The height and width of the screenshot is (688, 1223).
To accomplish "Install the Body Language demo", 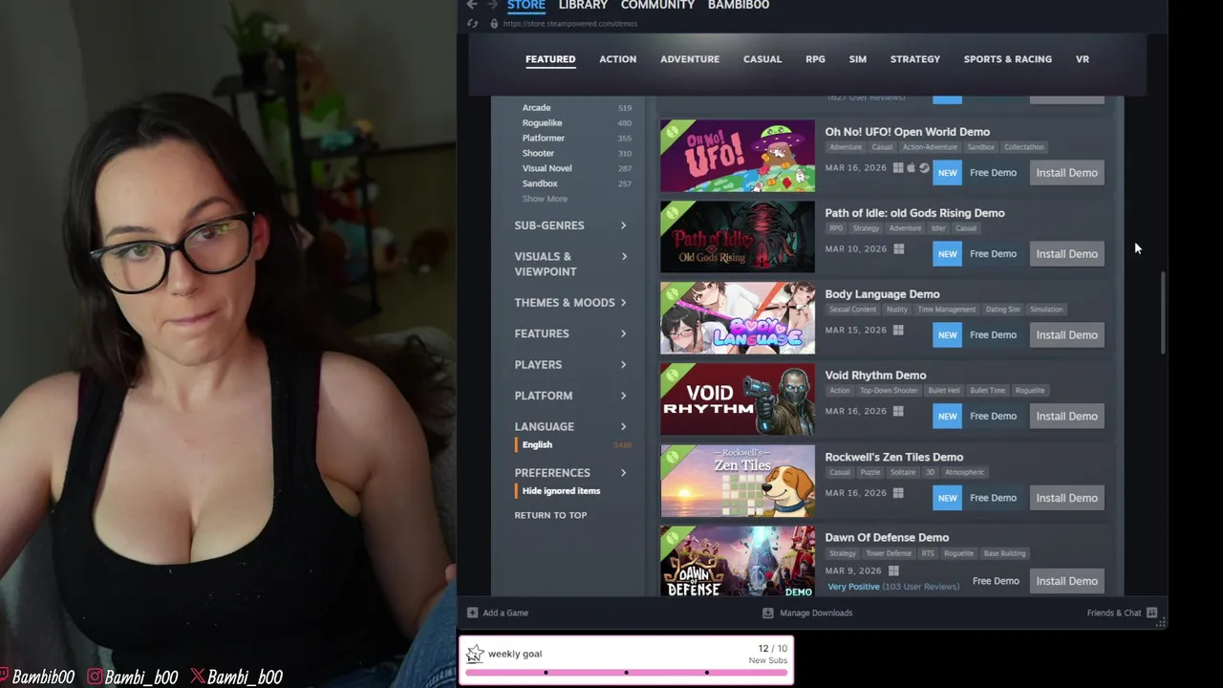I will (x=1066, y=335).
